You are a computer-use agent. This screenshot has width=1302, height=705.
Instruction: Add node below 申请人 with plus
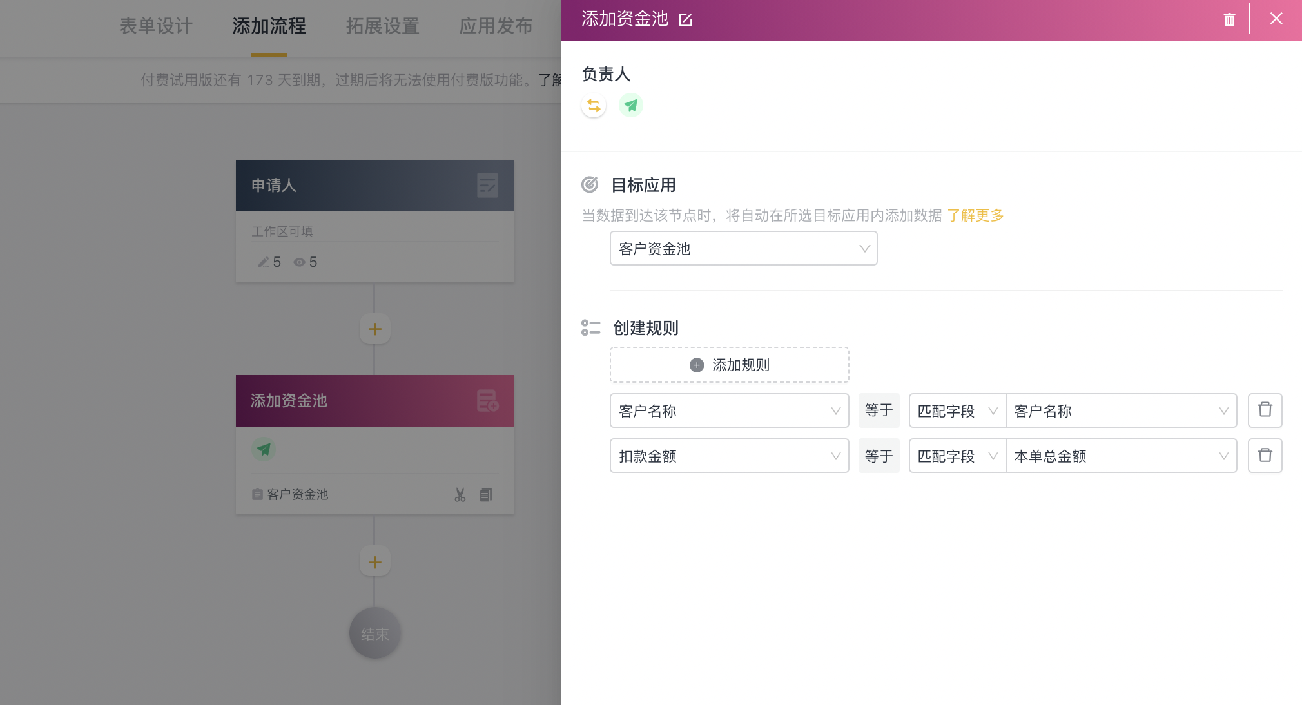pos(375,329)
